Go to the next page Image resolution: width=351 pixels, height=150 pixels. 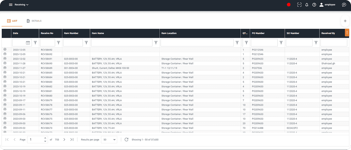64,139
